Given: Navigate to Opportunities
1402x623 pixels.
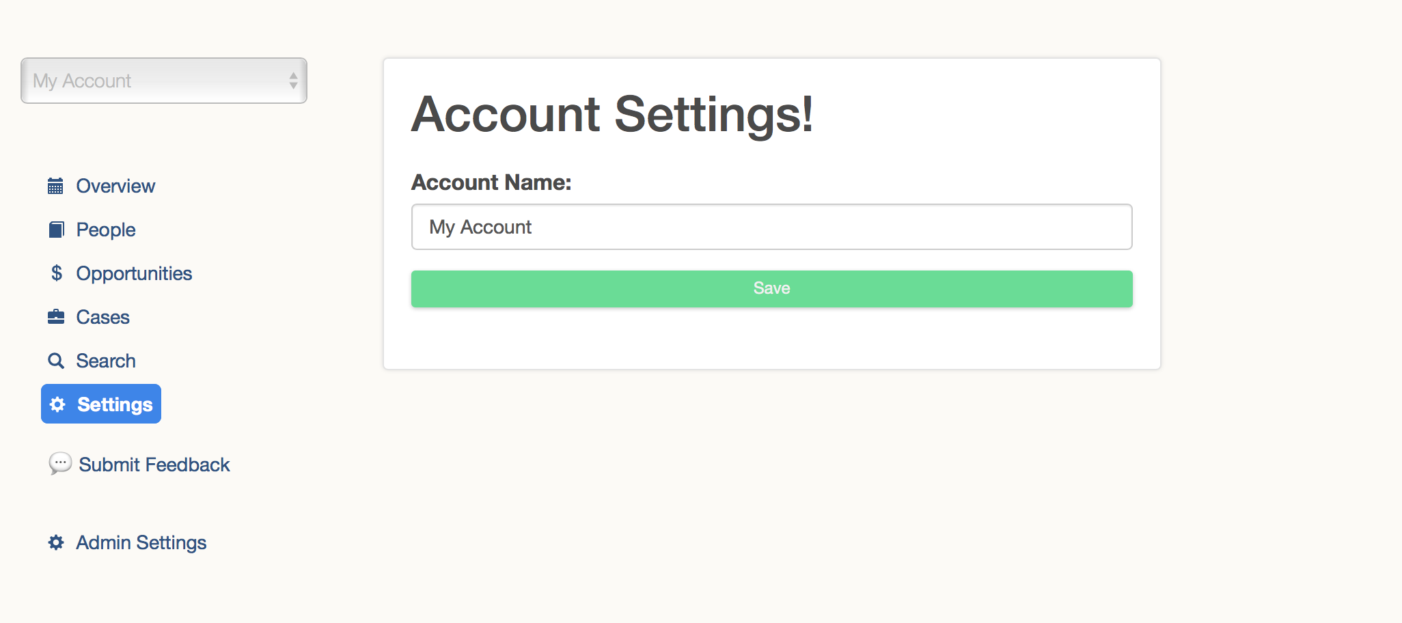Looking at the screenshot, I should tap(134, 273).
